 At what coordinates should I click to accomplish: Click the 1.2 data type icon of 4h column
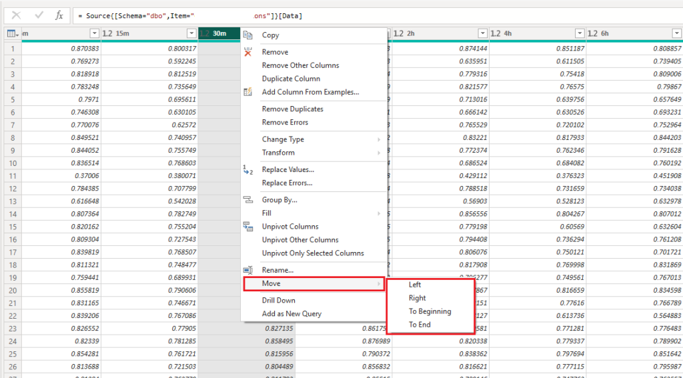point(496,33)
